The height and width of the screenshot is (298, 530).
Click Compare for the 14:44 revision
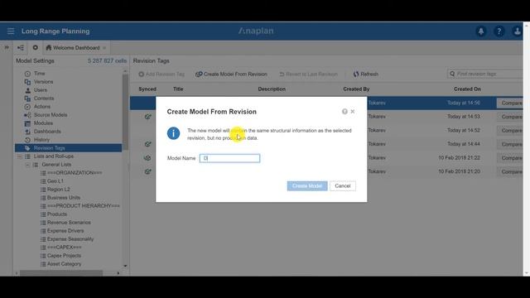(510, 144)
